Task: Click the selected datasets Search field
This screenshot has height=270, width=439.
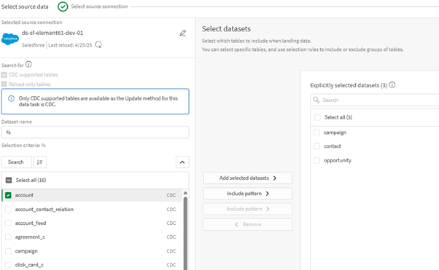Action: [375, 100]
